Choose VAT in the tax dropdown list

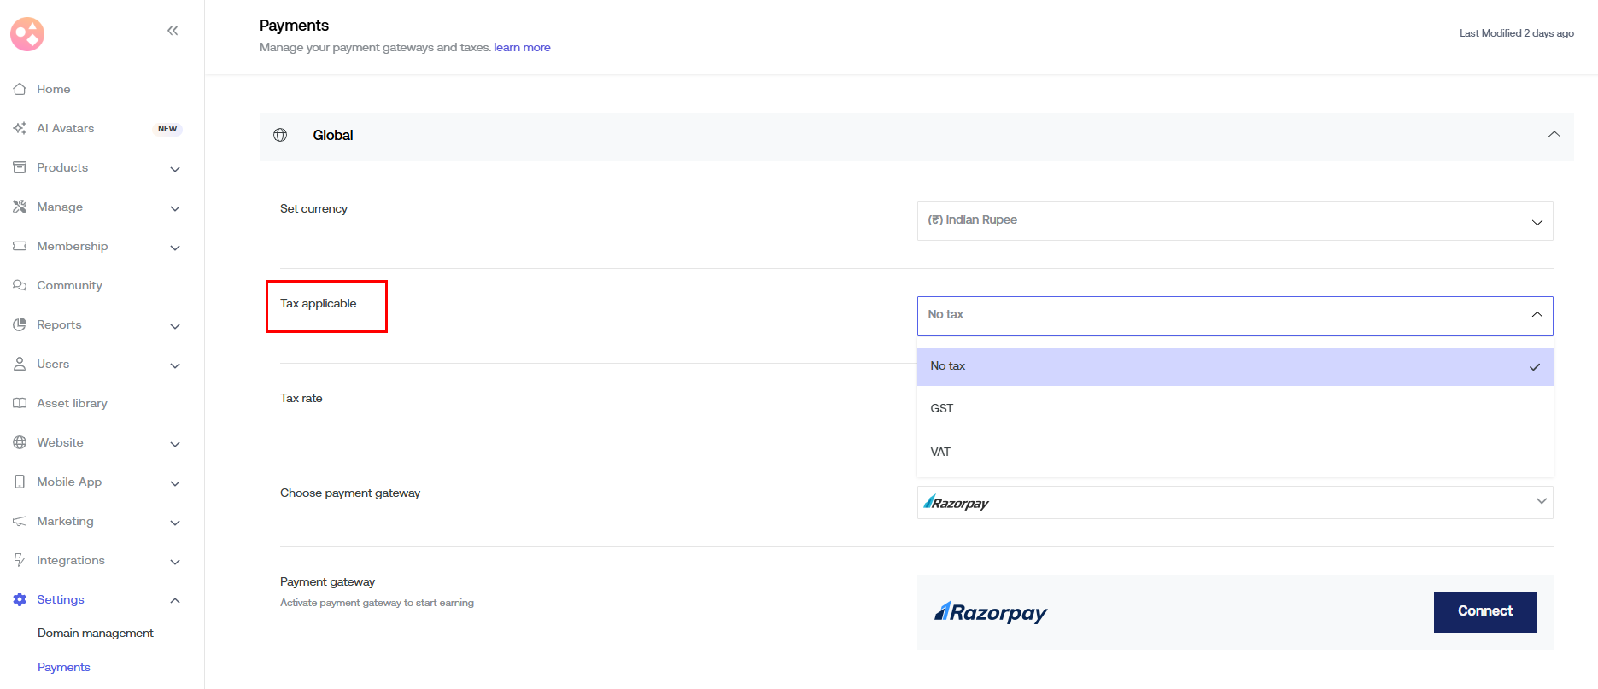[x=940, y=452]
